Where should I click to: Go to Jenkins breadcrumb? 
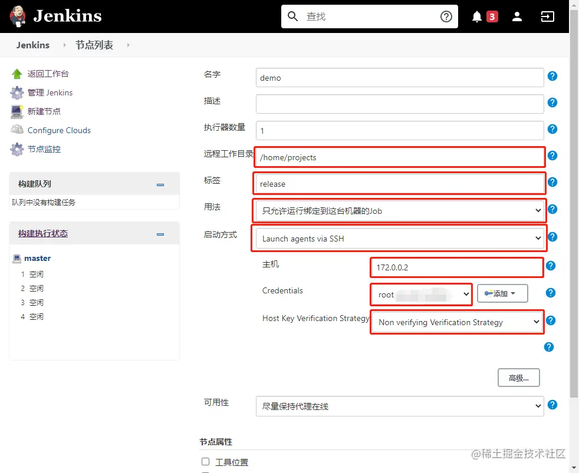tap(33, 45)
